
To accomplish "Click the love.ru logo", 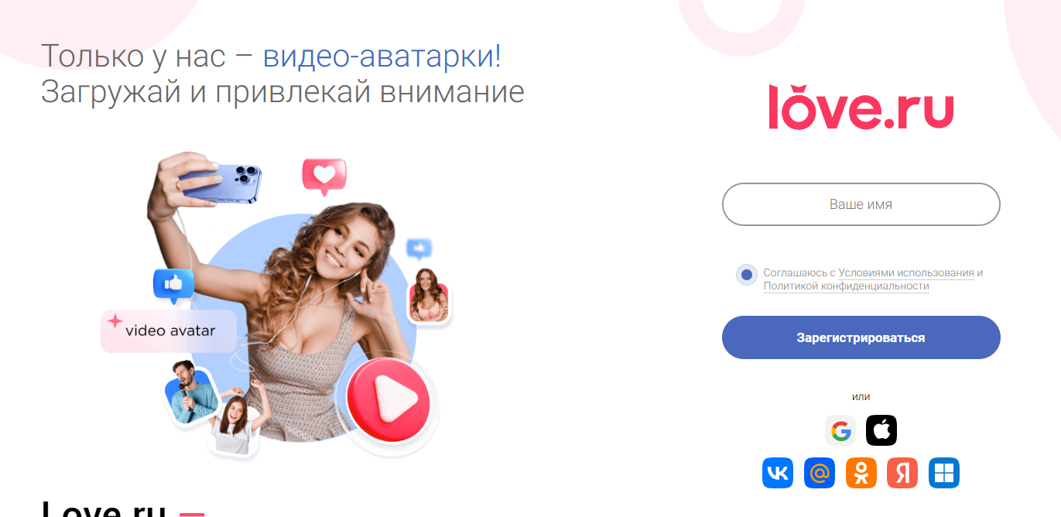I will click(x=861, y=108).
